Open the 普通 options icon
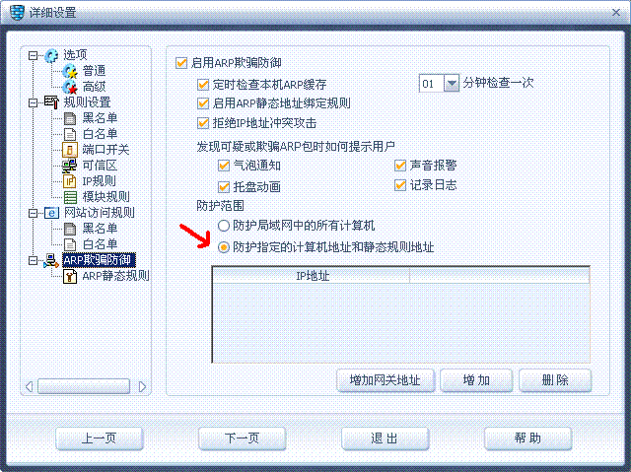Image resolution: width=631 pixels, height=472 pixels. coord(70,71)
